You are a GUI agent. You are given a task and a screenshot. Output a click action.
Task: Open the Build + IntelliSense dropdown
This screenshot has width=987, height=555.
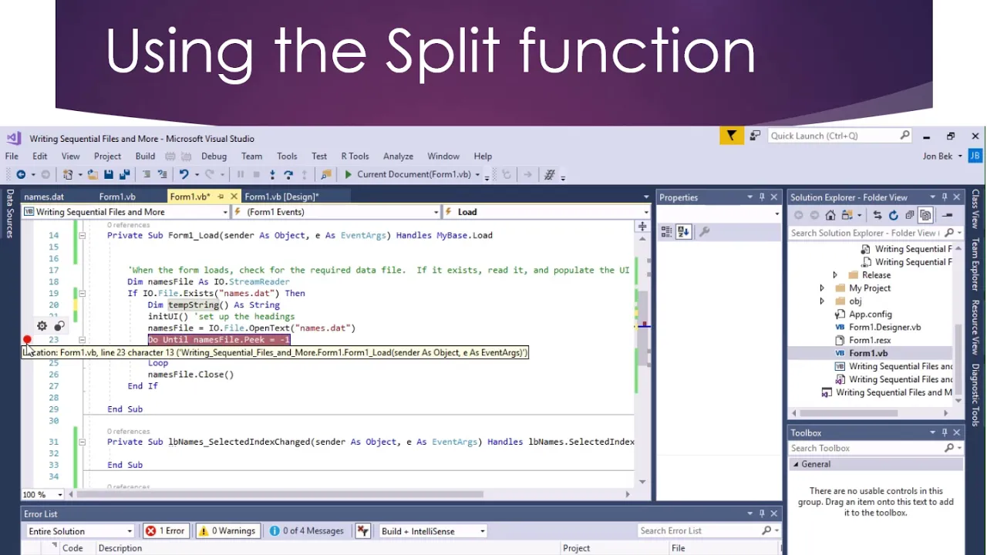[432, 531]
